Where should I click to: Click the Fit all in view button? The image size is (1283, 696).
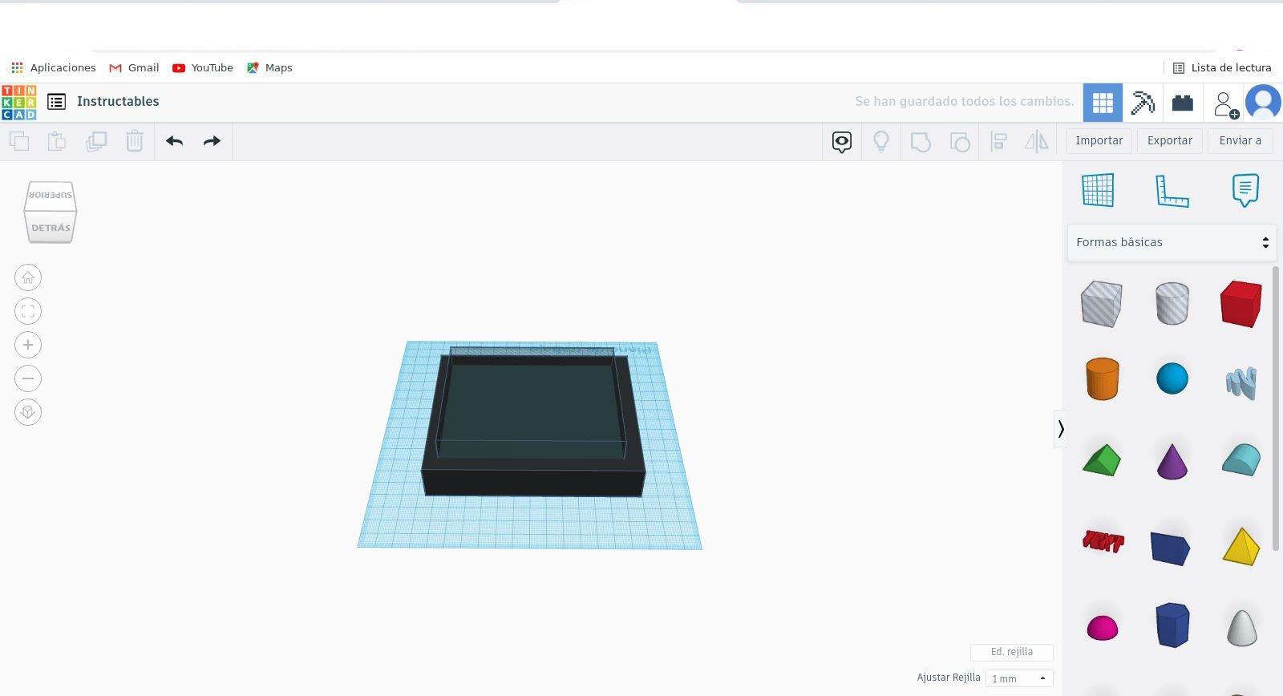coord(28,311)
